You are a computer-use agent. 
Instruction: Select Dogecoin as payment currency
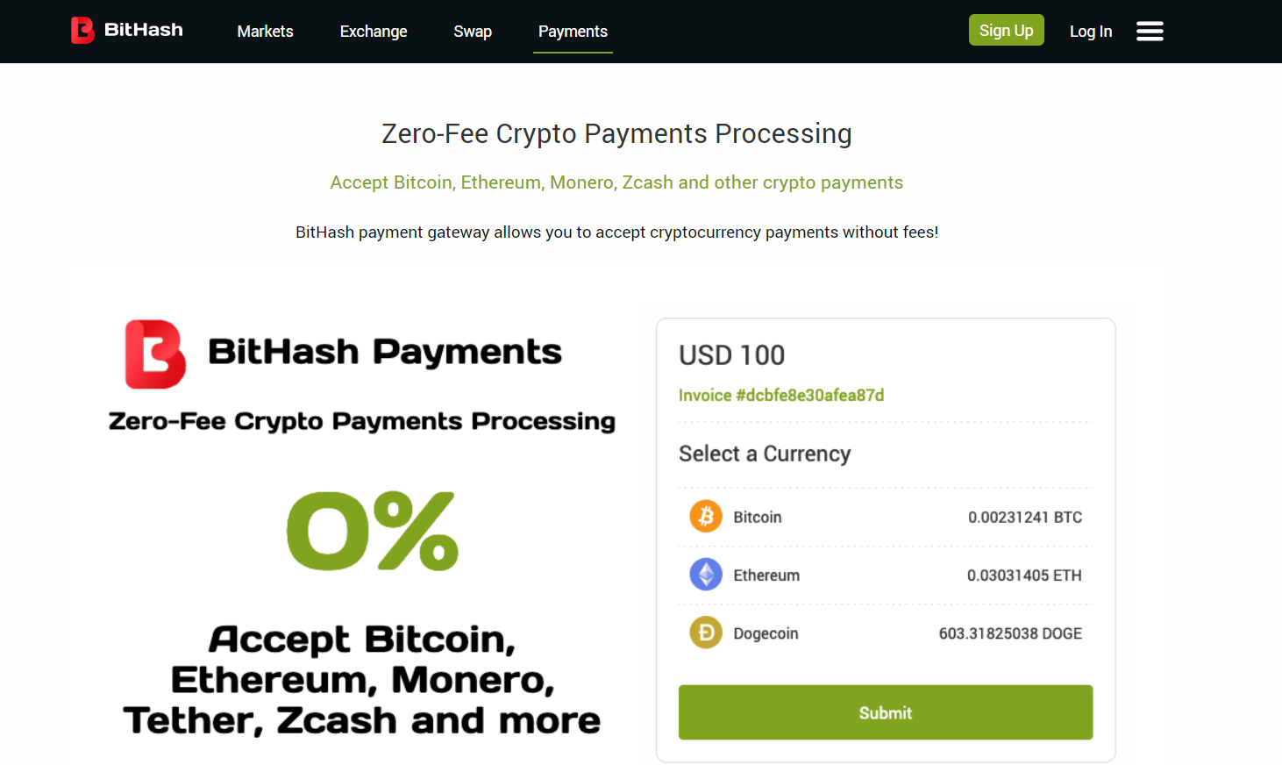pyautogui.click(x=886, y=633)
